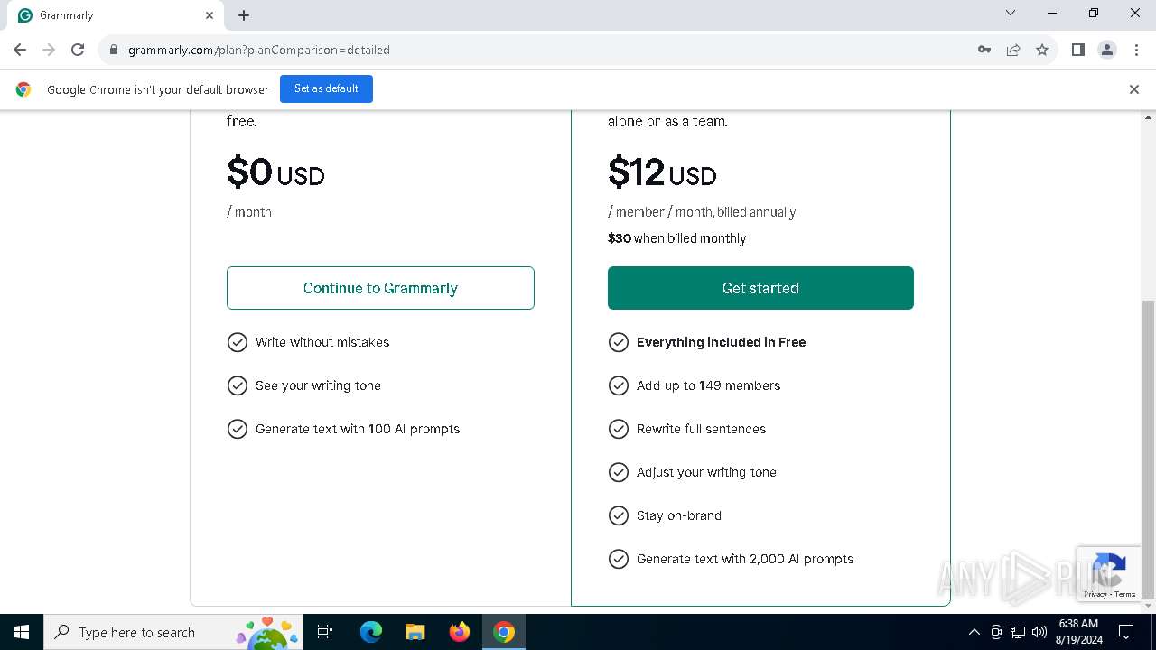1156x650 pixels.
Task: Click the Rewrite full sentences check icon
Action: point(619,429)
